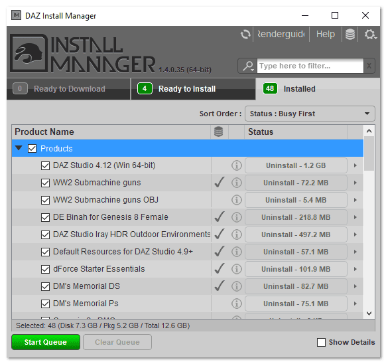Expand arrow for dForce Starter Essentials row
Image resolution: width=386 pixels, height=364 pixels.
coord(355,269)
